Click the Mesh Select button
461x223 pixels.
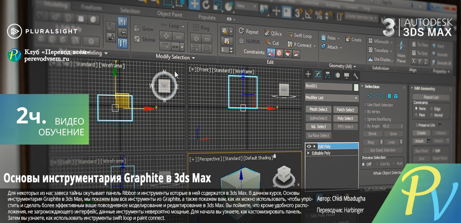coord(318,109)
